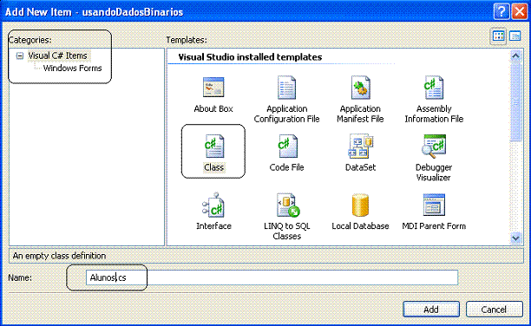Collapse the Visual C# Items node
Image resolution: width=531 pixels, height=326 pixels.
click(20, 55)
